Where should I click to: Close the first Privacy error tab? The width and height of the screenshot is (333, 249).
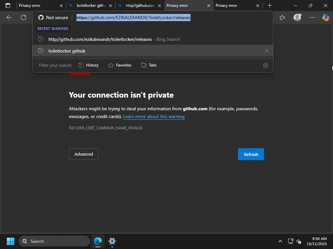61,6
